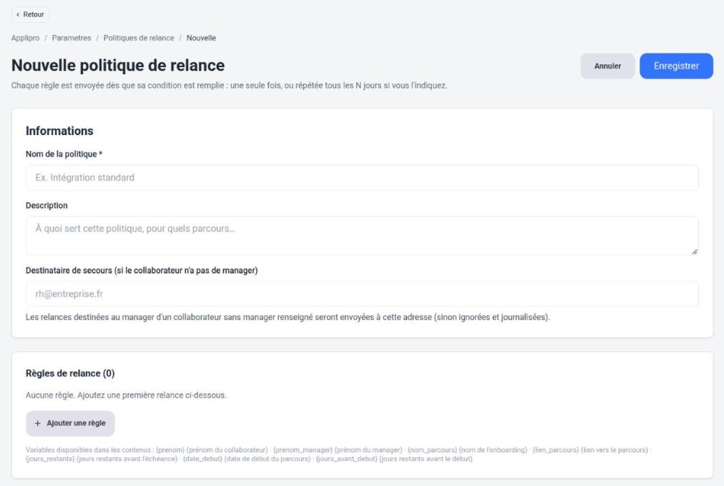Focus the Nom de la politique field
The image size is (724, 486).
coord(362,177)
